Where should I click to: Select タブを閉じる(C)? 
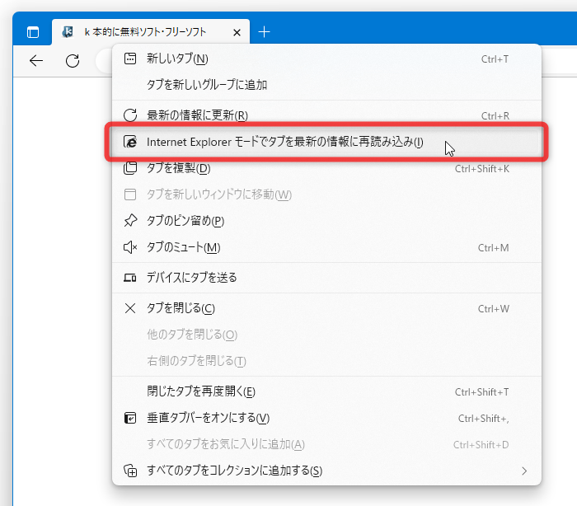click(326, 308)
